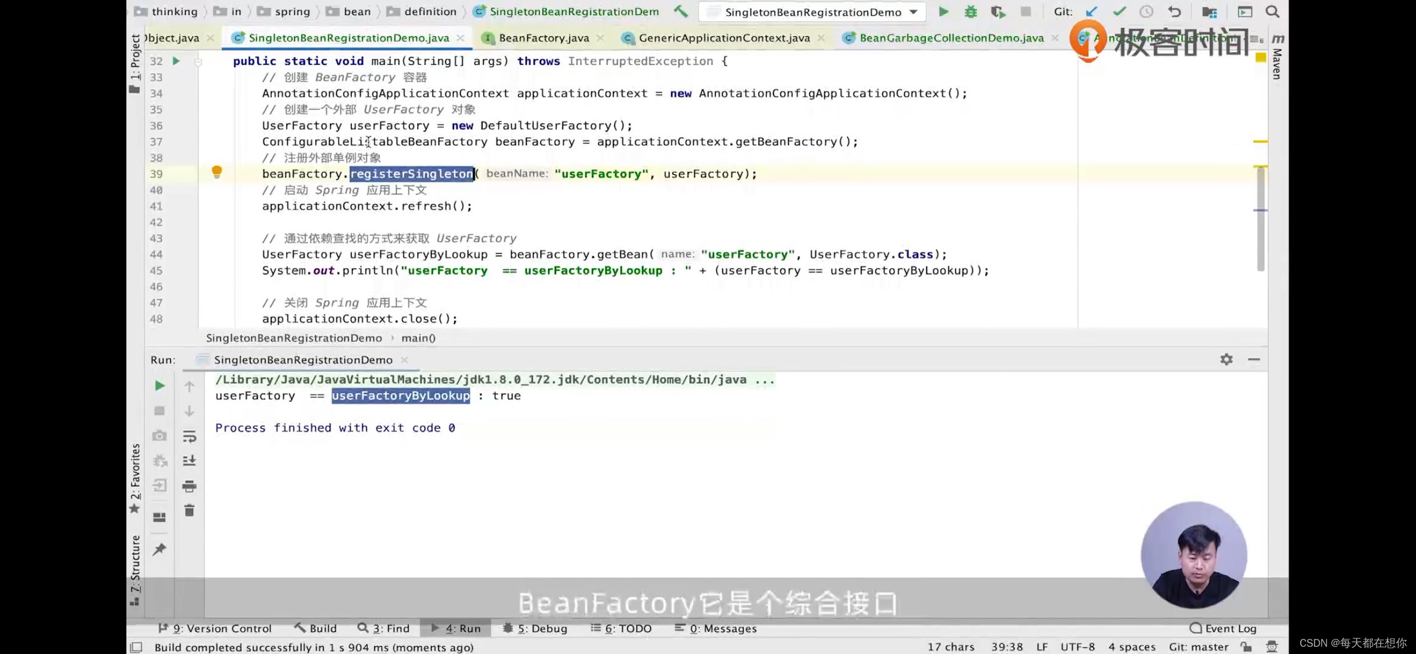Viewport: 1416px width, 654px height.
Task: Open the Git: master branch widget
Action: pos(1198,647)
